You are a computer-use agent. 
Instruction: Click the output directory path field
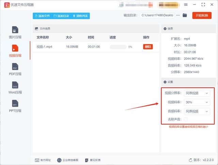pos(157,15)
